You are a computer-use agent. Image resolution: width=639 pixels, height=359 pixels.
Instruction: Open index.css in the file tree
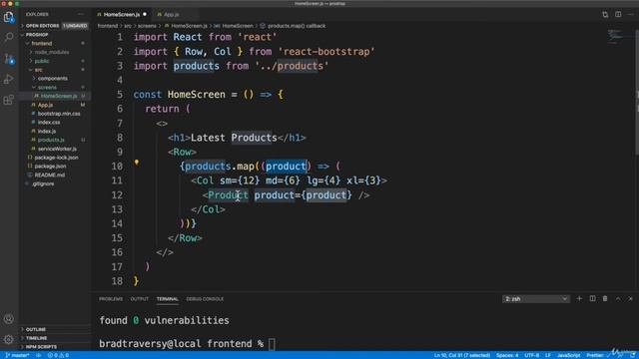pyautogui.click(x=55, y=123)
